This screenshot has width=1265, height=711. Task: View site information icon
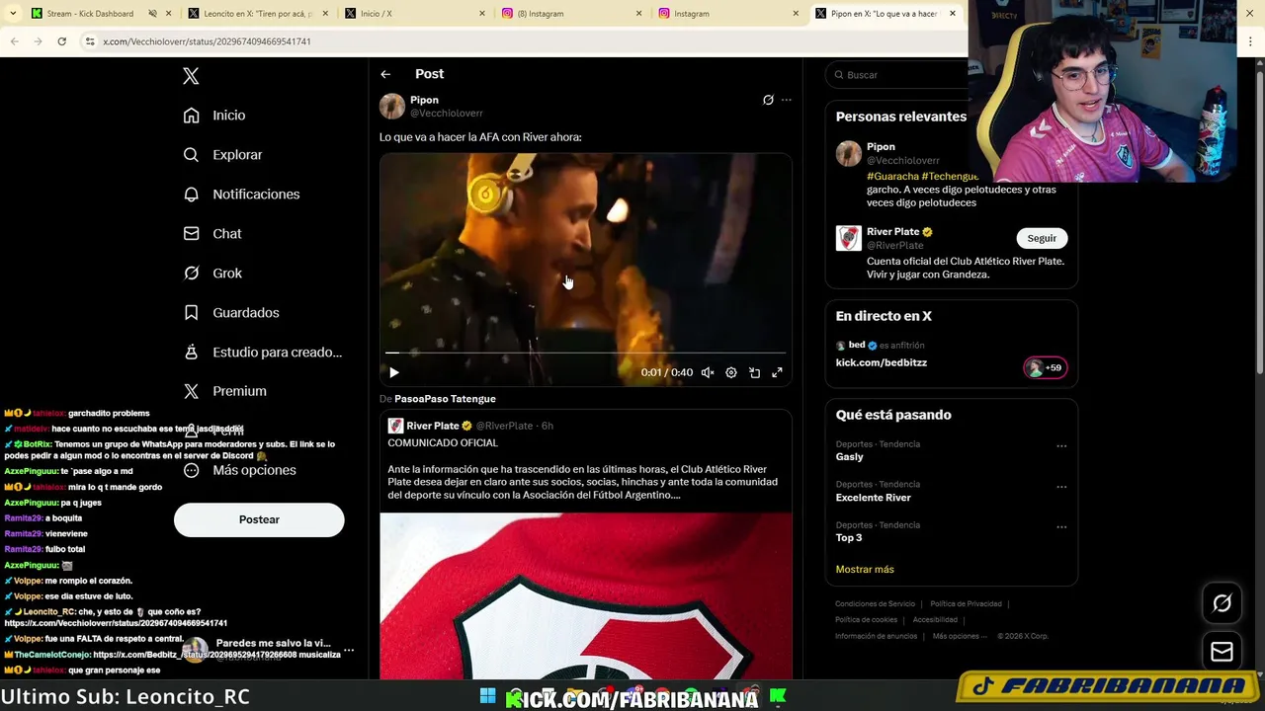tap(90, 41)
